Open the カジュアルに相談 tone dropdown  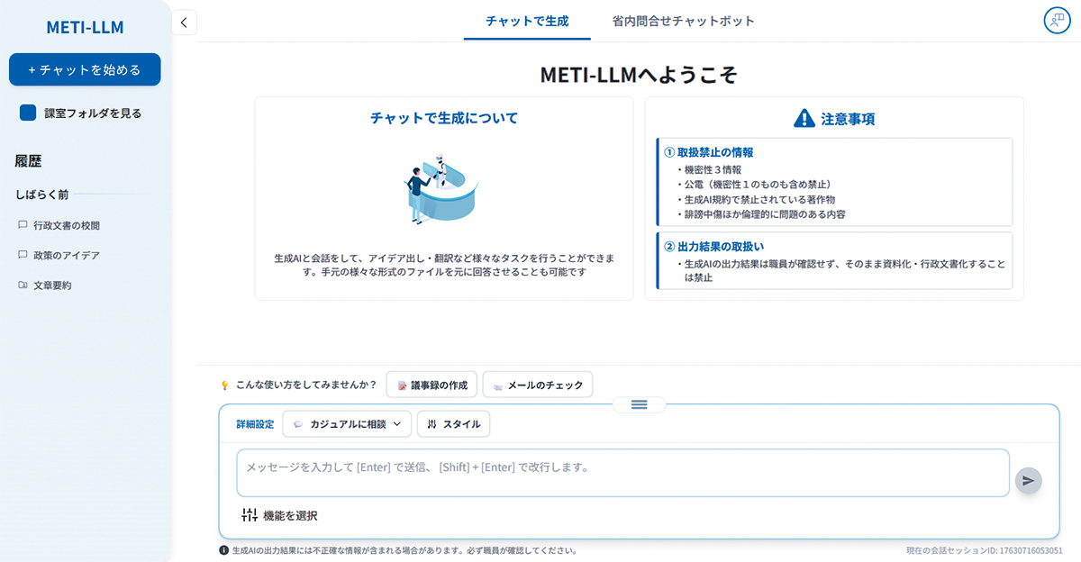[347, 423]
